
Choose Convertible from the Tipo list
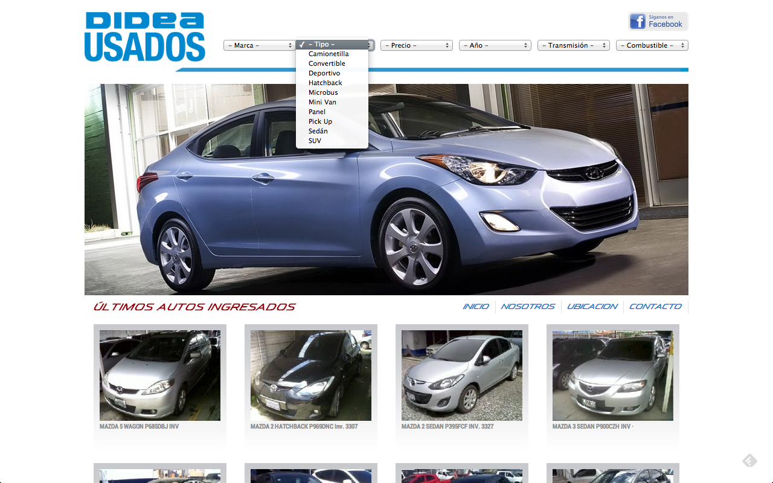click(x=332, y=63)
